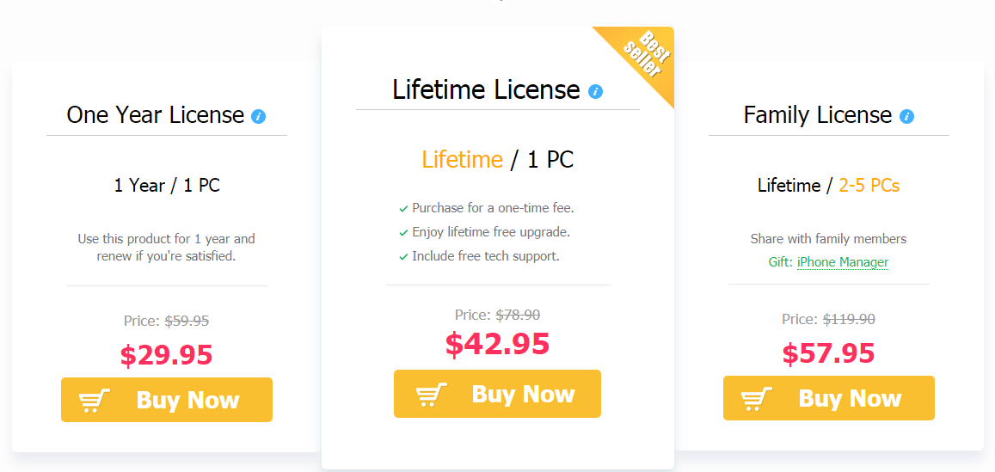Click the crossed-out $119.90 price
This screenshot has width=995, height=472.
tap(849, 319)
